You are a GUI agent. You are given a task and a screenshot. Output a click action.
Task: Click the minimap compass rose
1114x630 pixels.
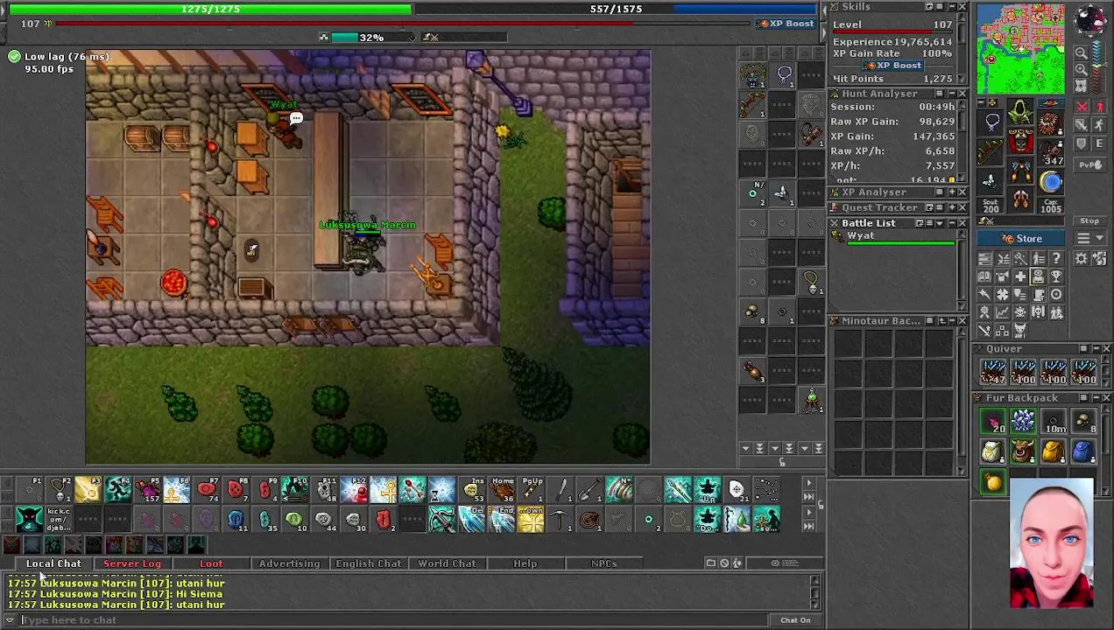pos(1090,20)
